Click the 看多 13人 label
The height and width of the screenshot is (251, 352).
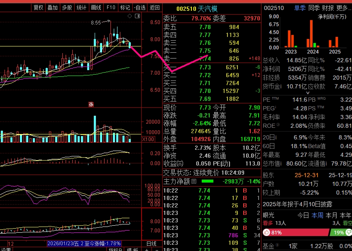click(x=274, y=223)
